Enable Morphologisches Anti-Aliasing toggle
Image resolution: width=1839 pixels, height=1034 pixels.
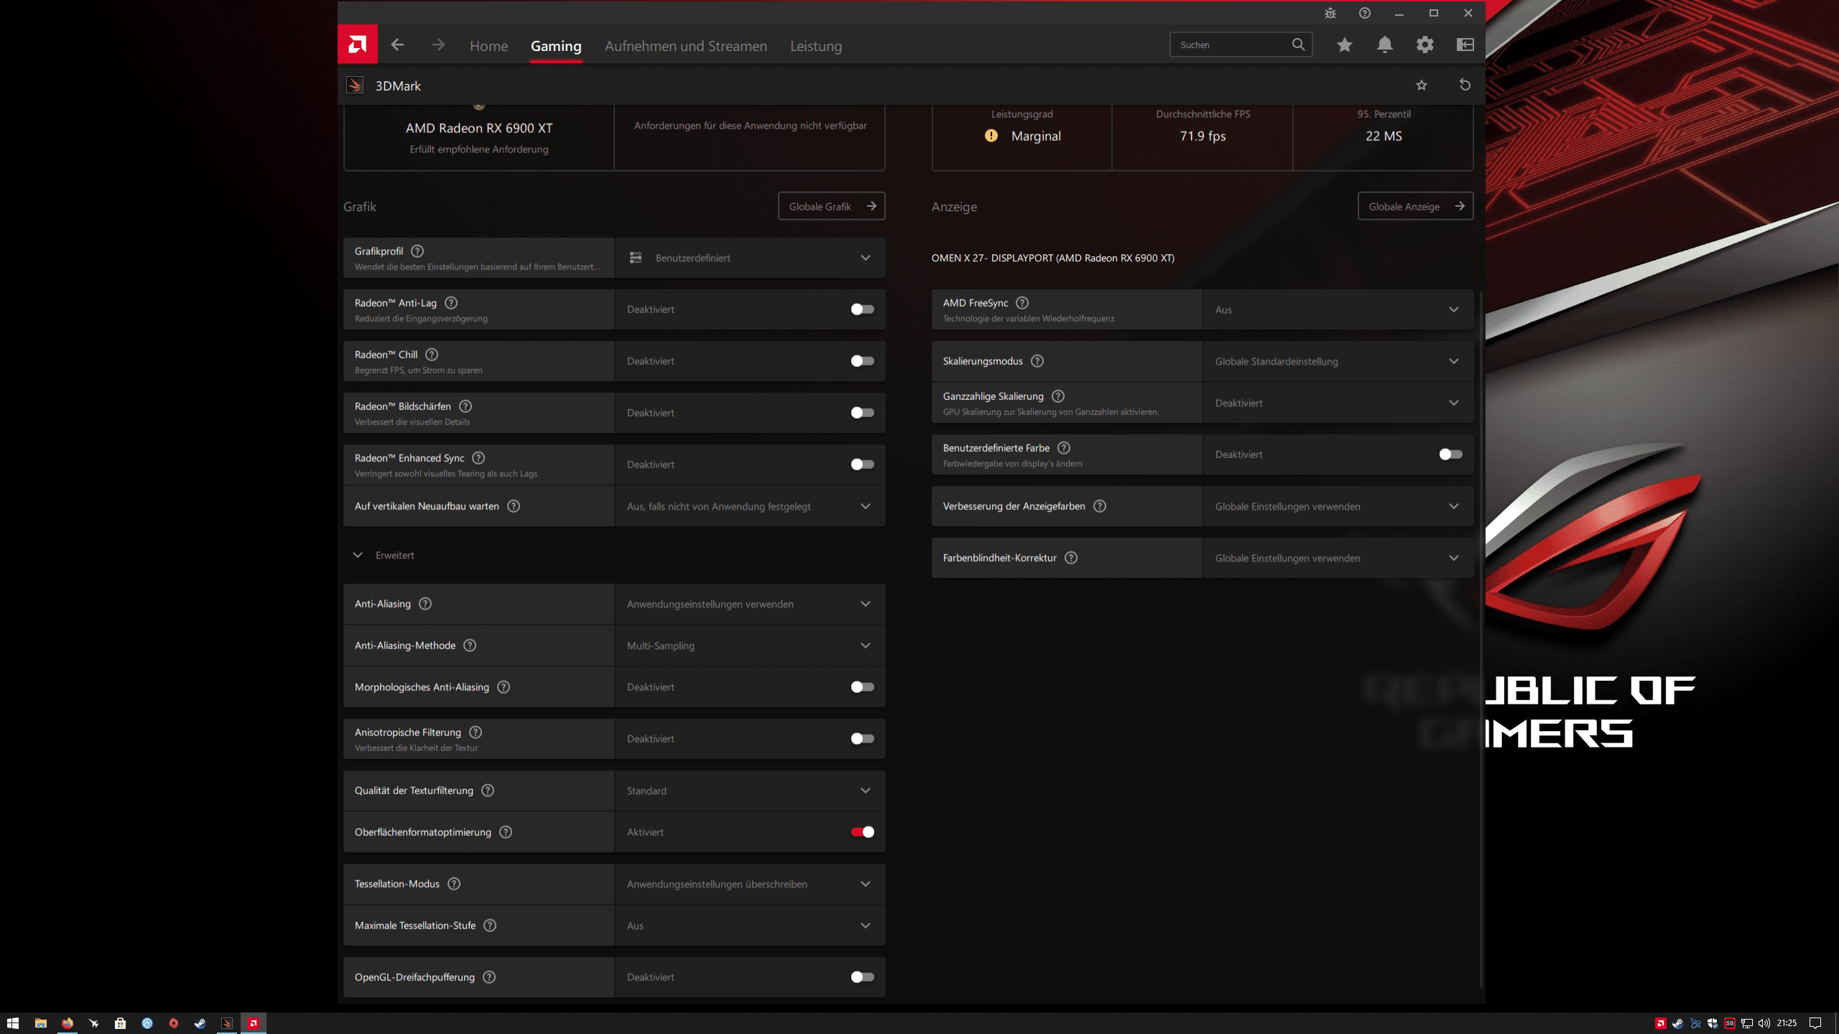(862, 687)
